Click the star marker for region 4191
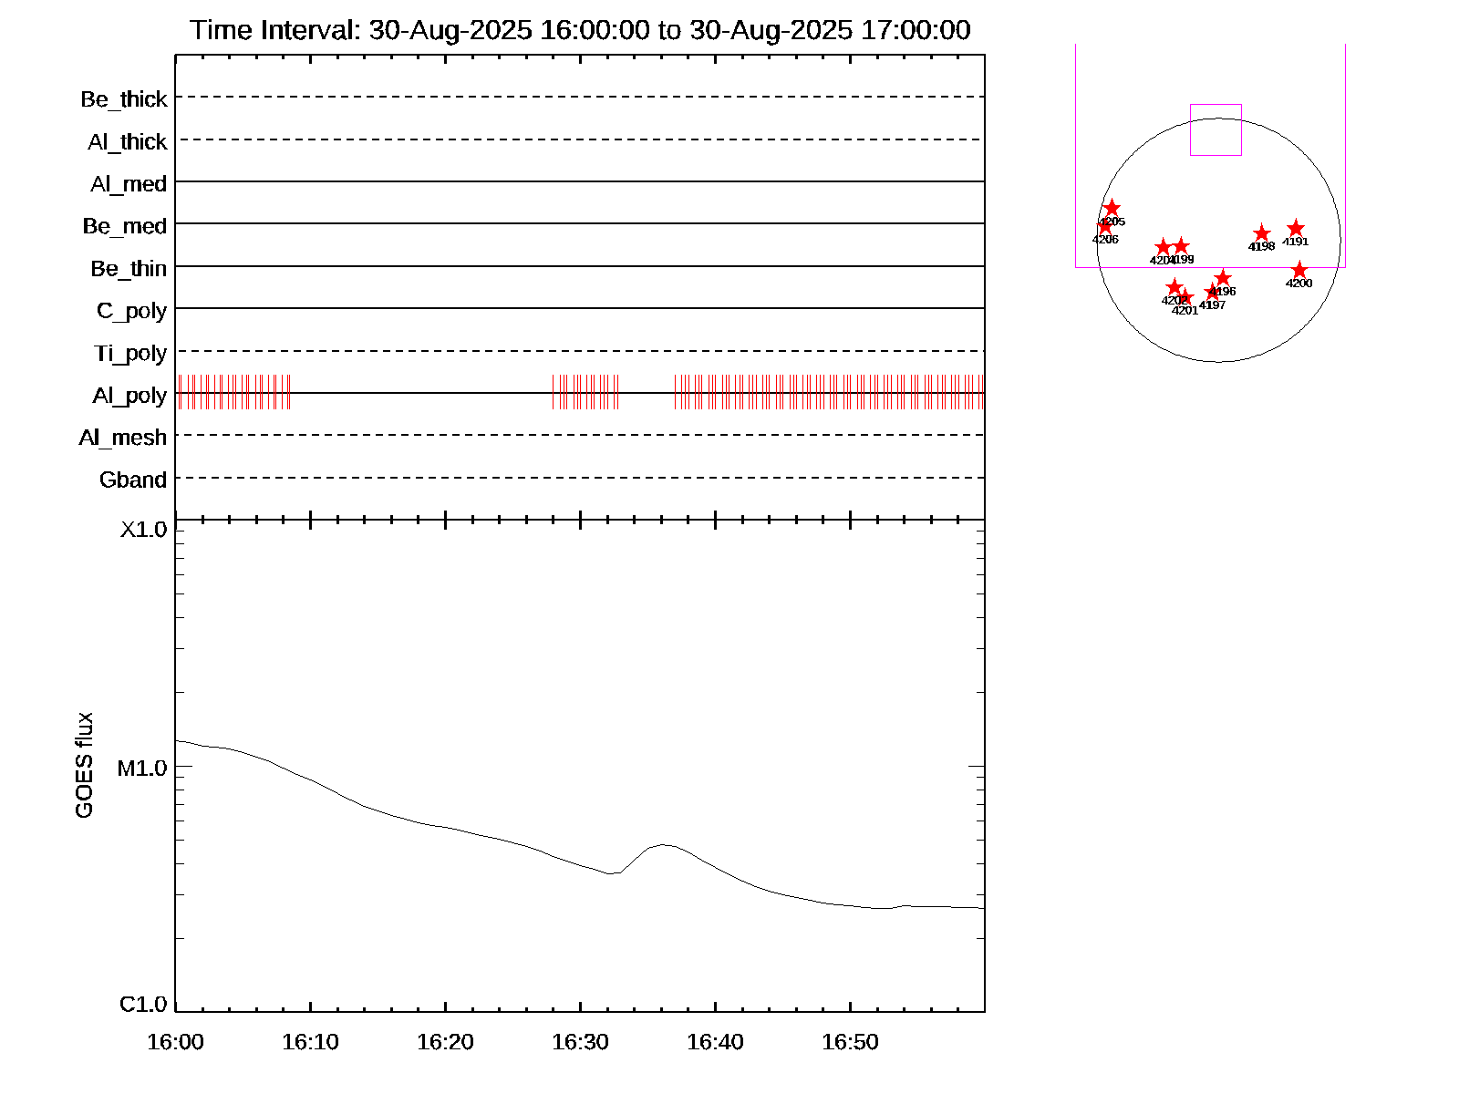 click(x=1295, y=229)
